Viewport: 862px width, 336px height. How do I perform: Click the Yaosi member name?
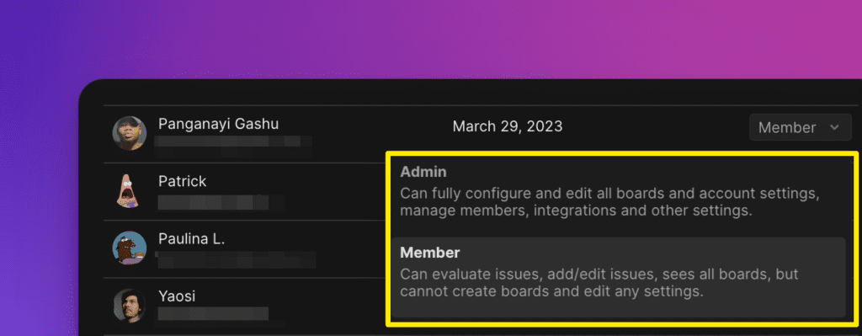tap(177, 297)
